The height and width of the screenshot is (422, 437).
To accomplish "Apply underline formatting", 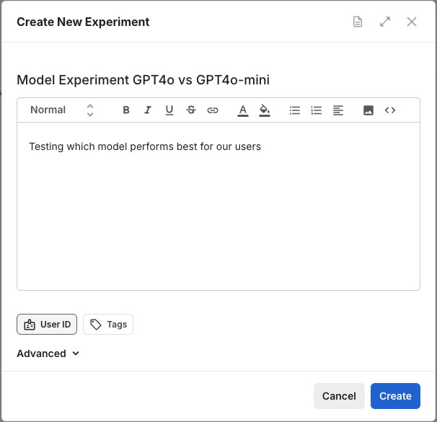I will (169, 110).
